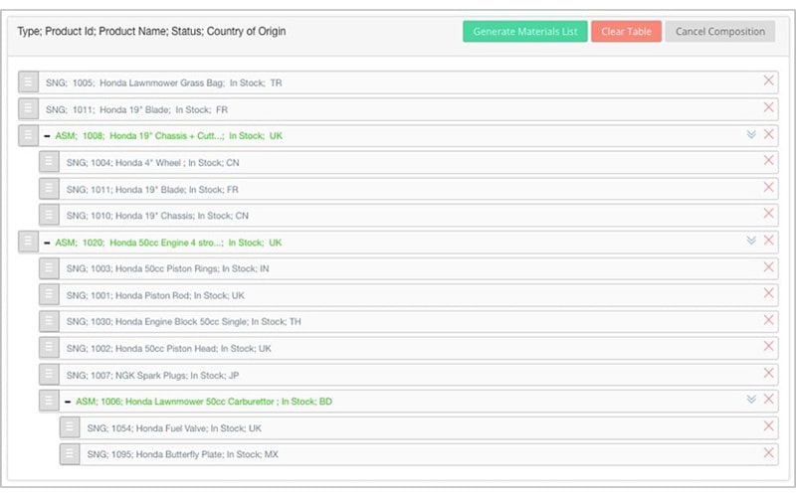Image resolution: width=796 pixels, height=497 pixels.
Task: Click the column header description text
Action: click(151, 32)
